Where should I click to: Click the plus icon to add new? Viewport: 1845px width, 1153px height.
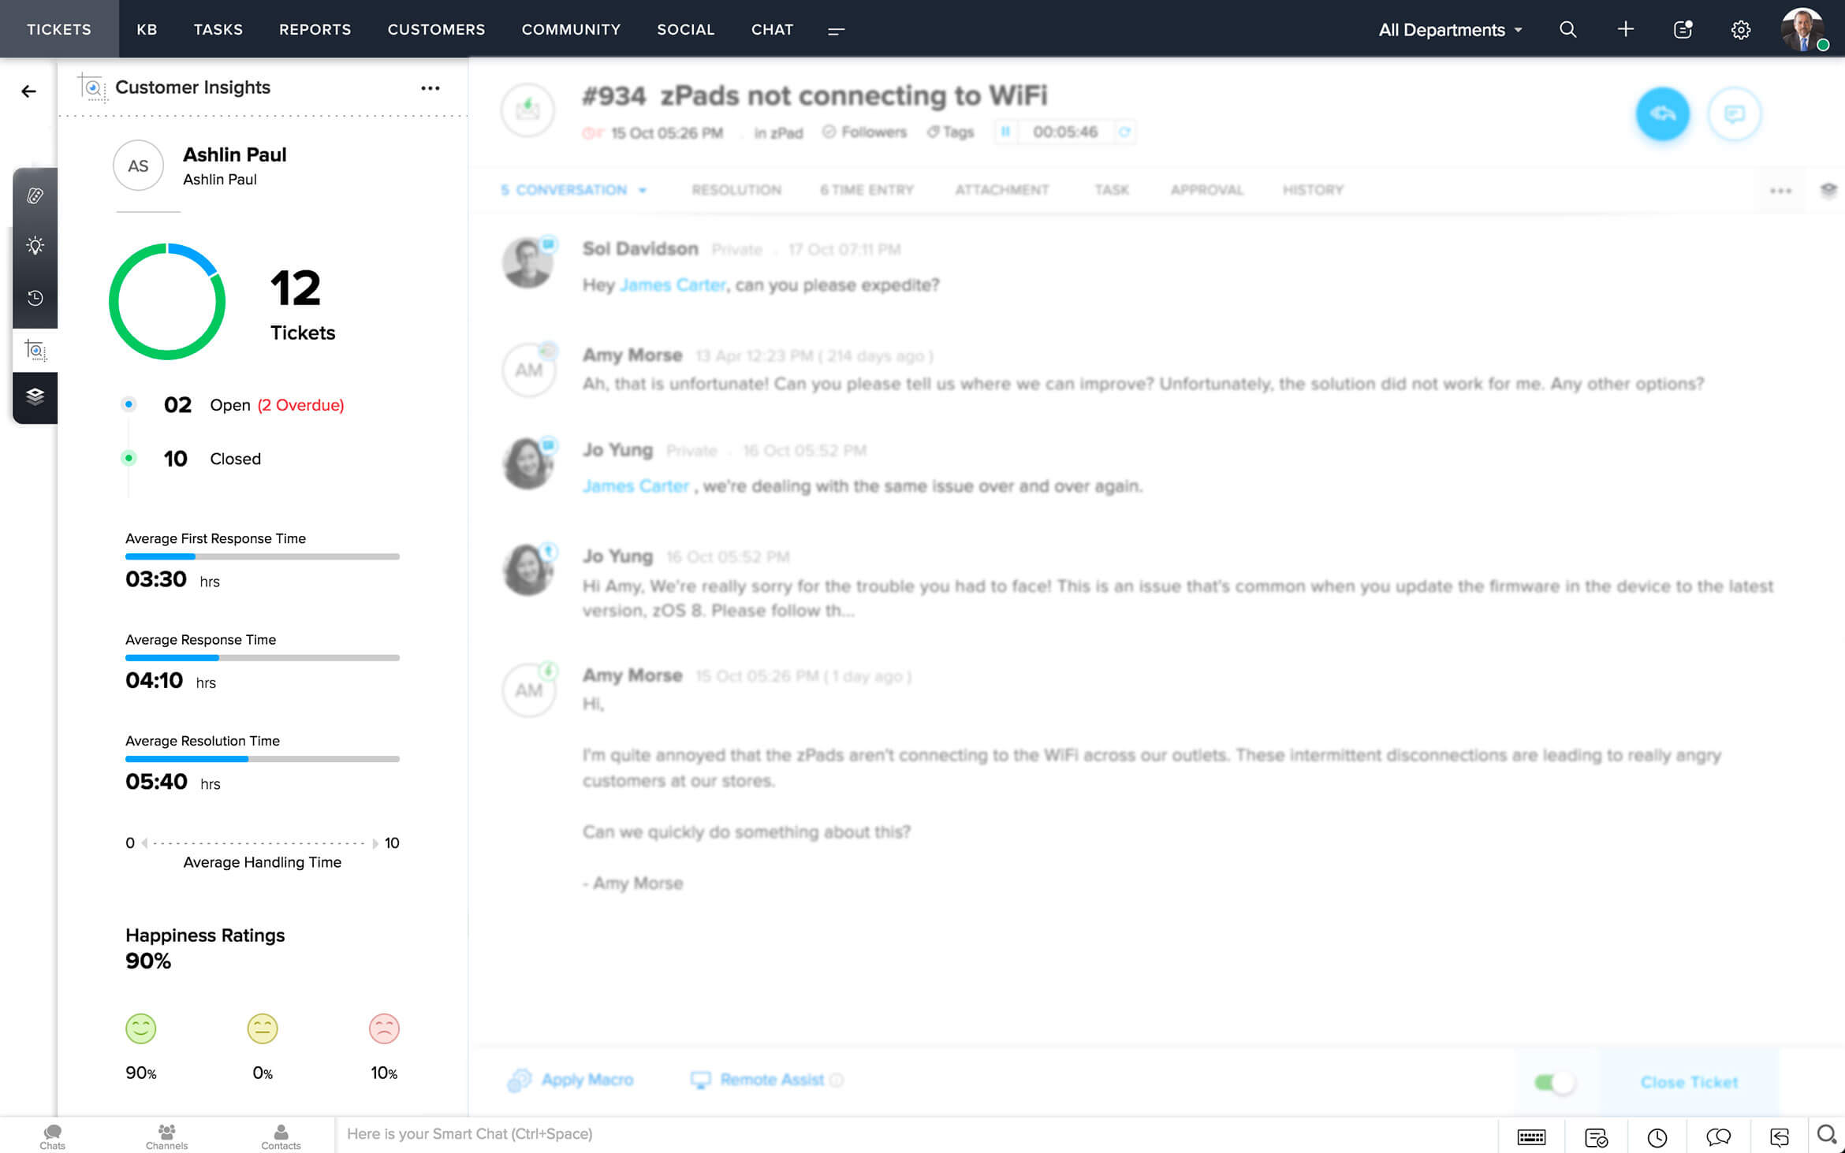1625,30
